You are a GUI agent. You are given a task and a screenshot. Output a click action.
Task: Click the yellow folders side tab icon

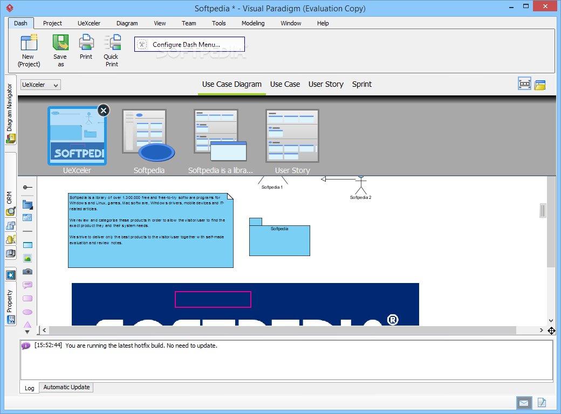(11, 239)
